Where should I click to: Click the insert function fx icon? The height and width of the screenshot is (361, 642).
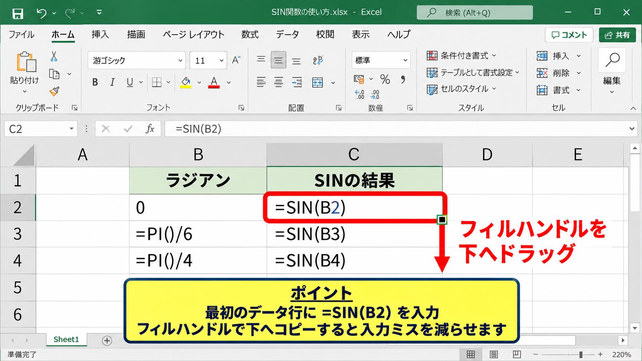click(x=150, y=129)
